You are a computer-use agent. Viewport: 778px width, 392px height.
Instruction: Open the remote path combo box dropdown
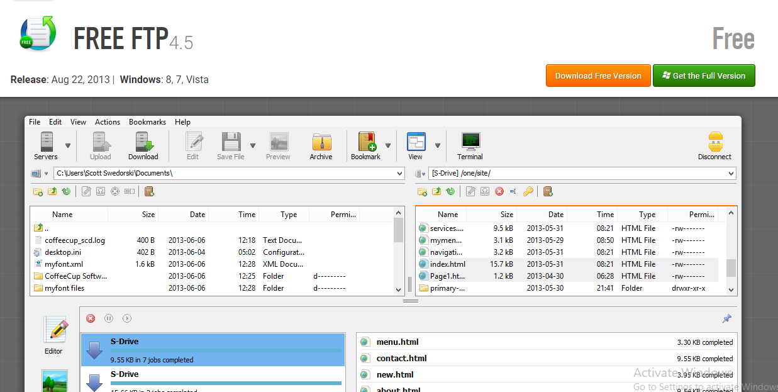[731, 174]
